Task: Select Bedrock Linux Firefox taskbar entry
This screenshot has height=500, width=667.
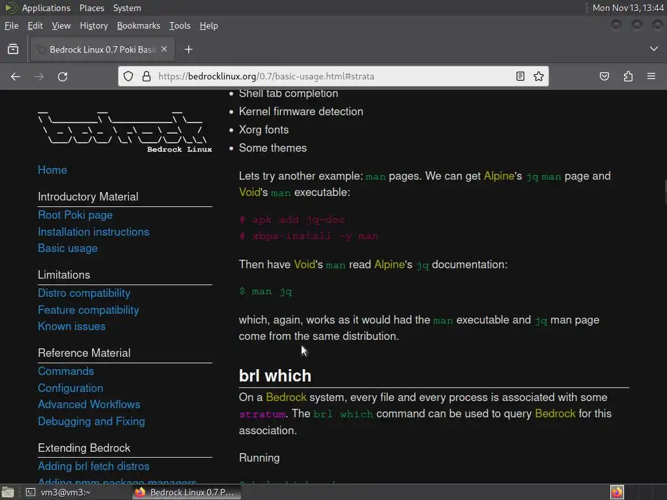Action: (x=186, y=492)
